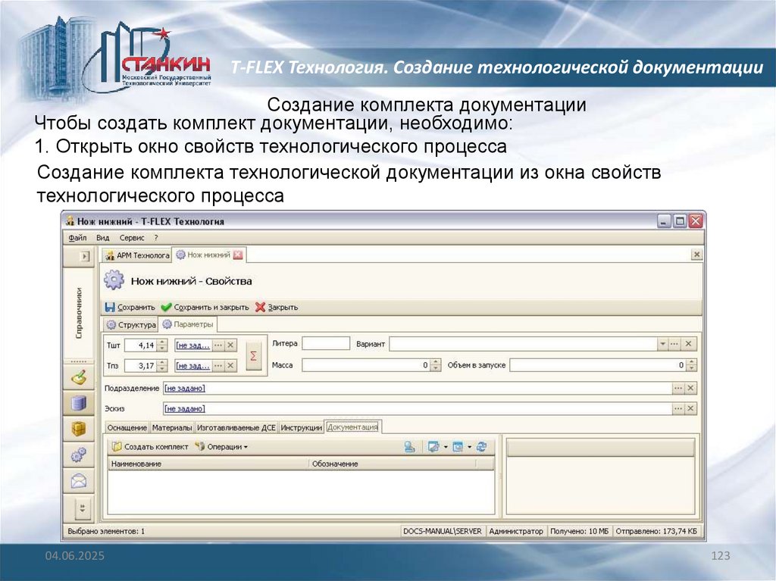The image size is (776, 581).
Task: Open the Оснащение tab
Action: point(127,427)
